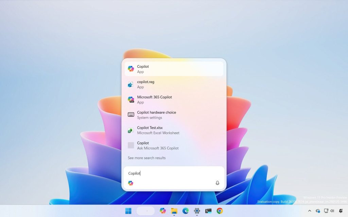The height and width of the screenshot is (217, 348).
Task: Click keyboard icon for Copilot hardware choice
Action: tap(131, 115)
